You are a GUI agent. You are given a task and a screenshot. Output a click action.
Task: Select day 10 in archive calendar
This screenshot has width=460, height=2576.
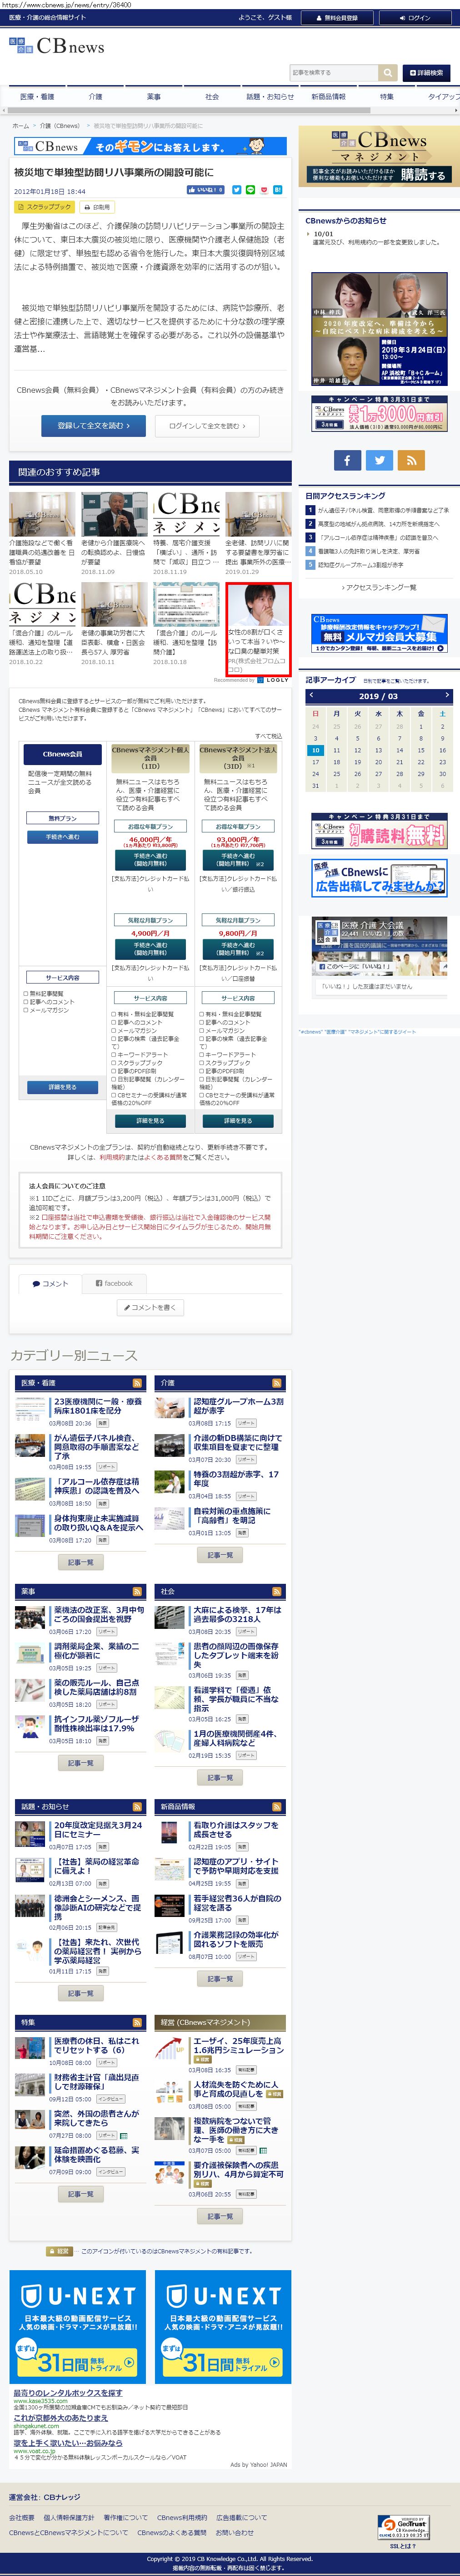click(x=315, y=750)
